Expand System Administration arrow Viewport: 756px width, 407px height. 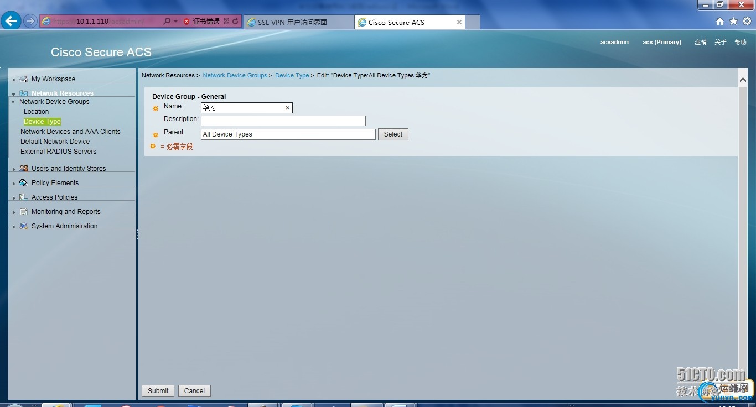click(14, 227)
